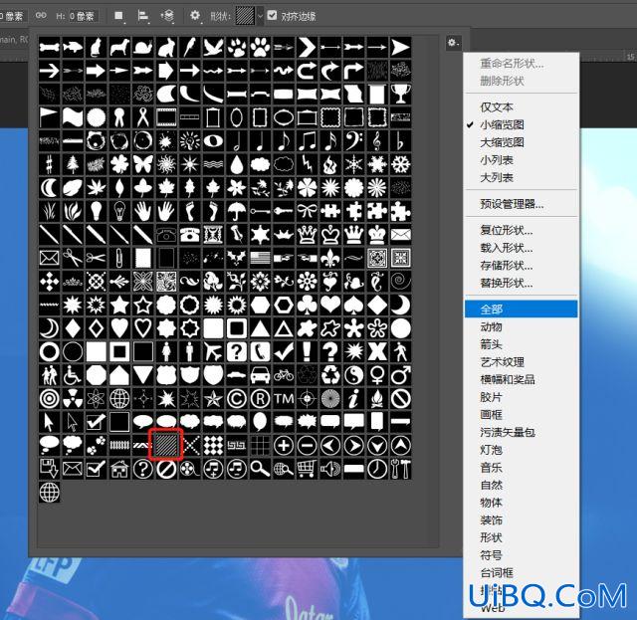Select the airplane shape
Screen dimensions: 637x620
pos(213,352)
